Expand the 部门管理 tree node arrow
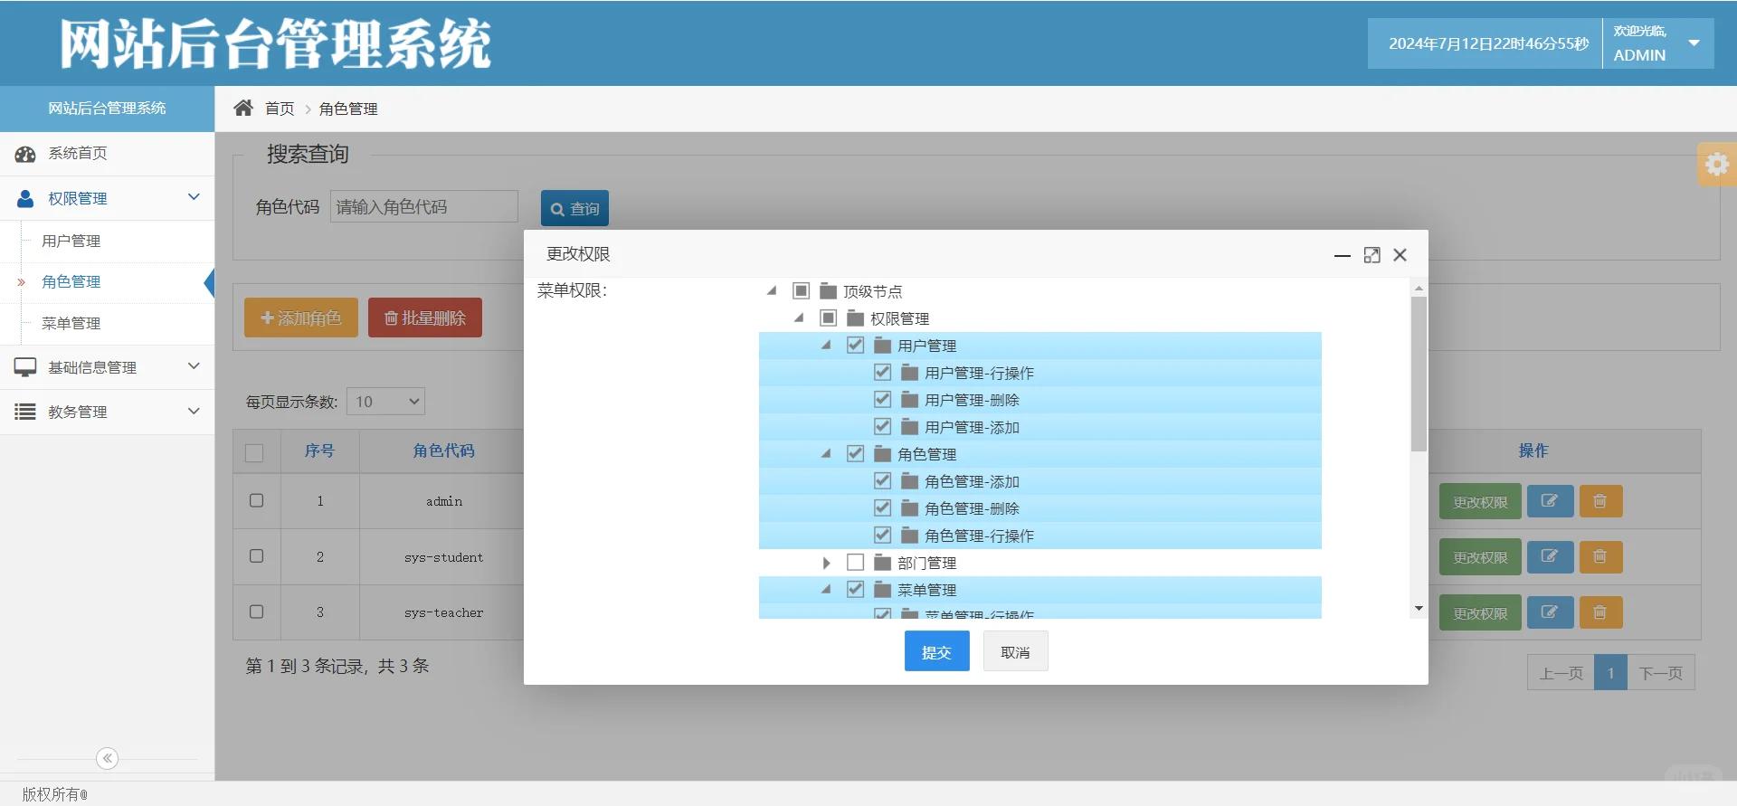 click(826, 563)
